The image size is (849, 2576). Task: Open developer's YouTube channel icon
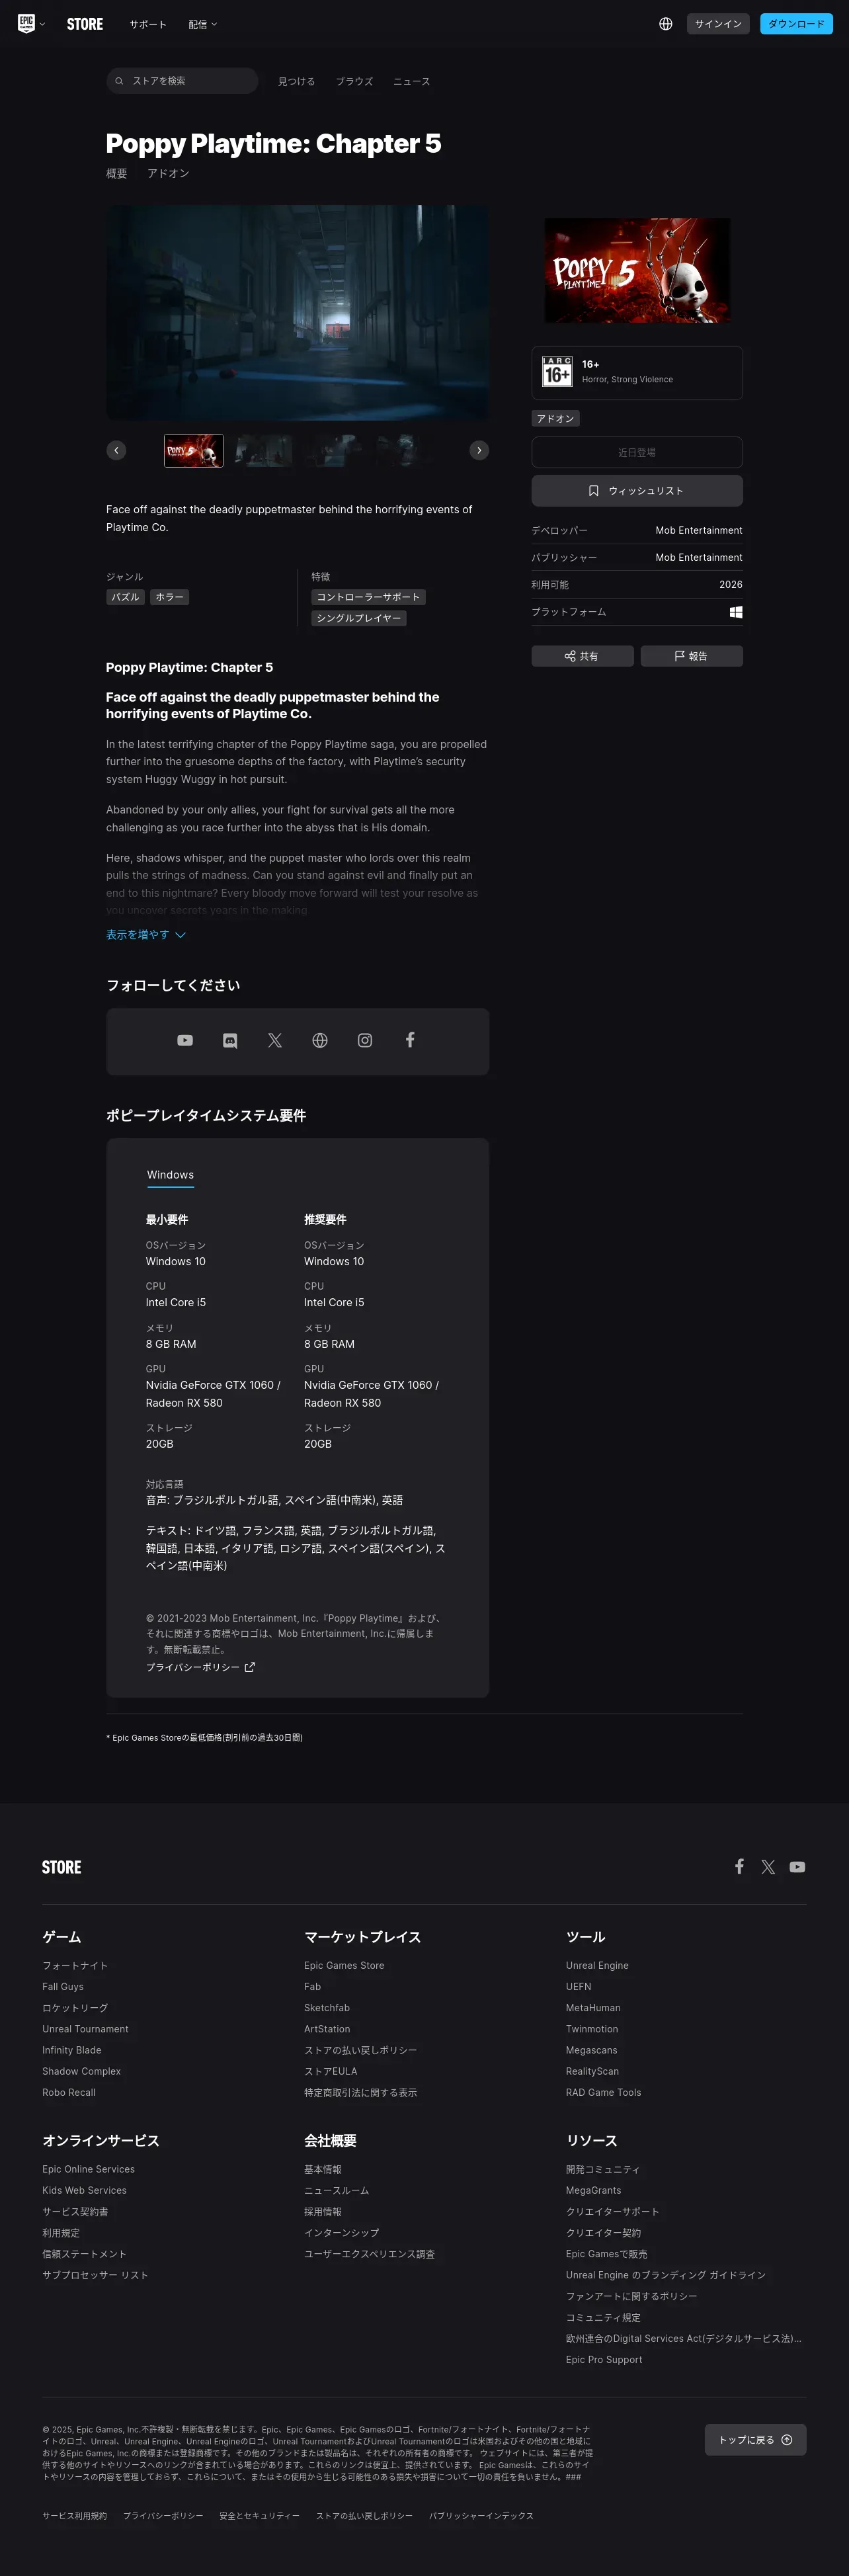click(x=185, y=1040)
